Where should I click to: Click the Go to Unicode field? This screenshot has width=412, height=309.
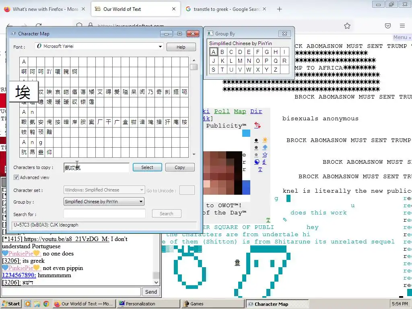click(187, 190)
